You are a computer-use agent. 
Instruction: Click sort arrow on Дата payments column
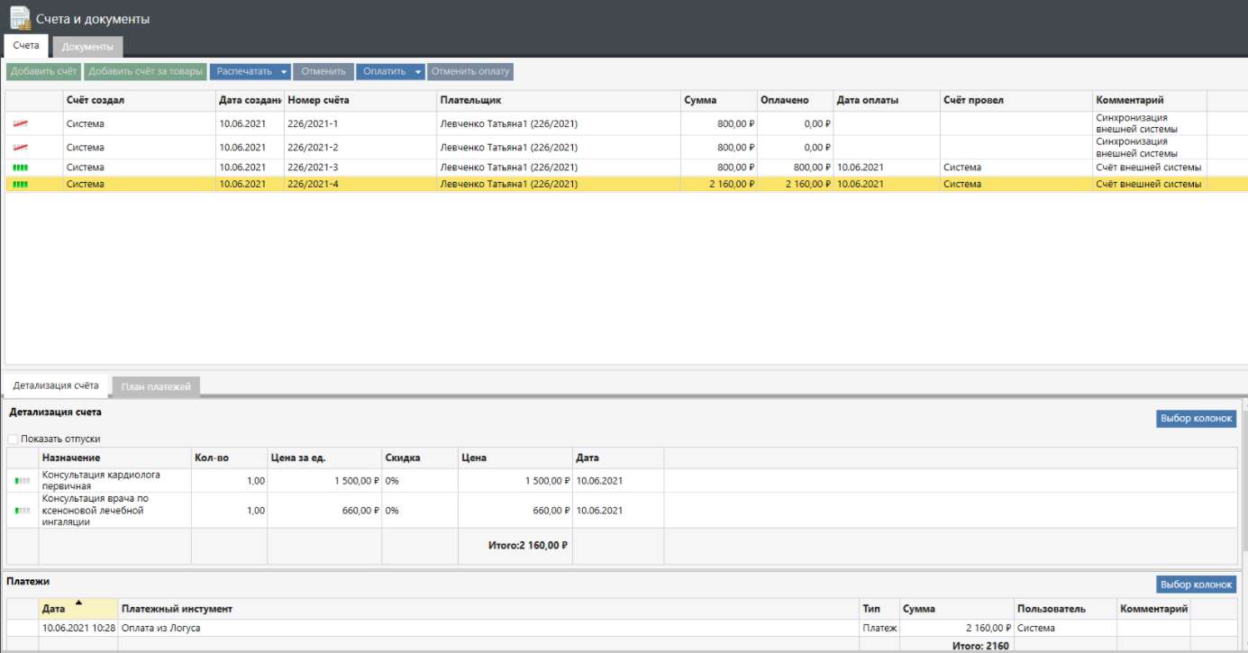click(78, 603)
